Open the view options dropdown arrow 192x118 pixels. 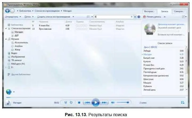click(x=92, y=17)
